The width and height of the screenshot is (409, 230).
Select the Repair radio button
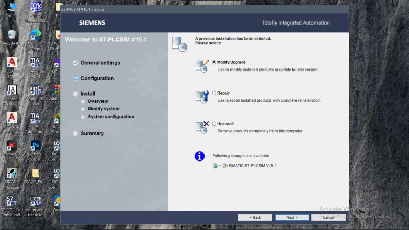(x=214, y=93)
